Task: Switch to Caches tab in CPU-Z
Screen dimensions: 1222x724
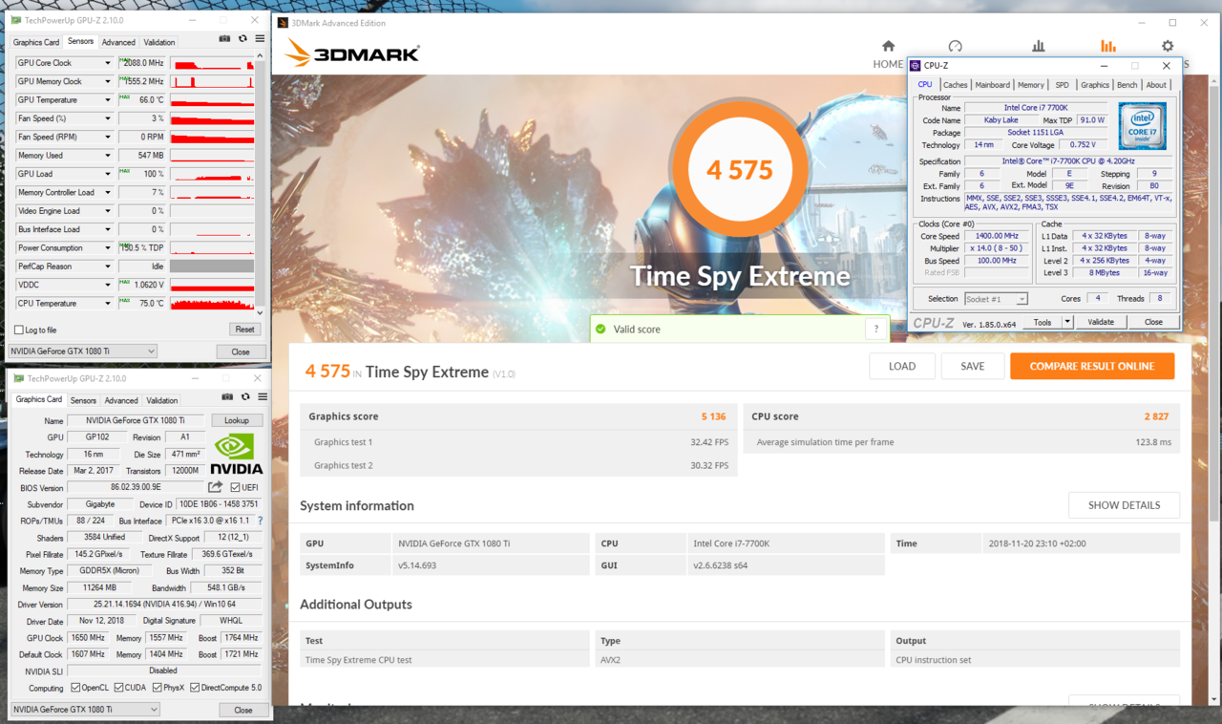Action: [956, 85]
